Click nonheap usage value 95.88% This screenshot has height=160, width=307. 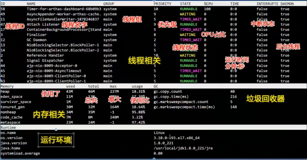[x=138, y=112]
